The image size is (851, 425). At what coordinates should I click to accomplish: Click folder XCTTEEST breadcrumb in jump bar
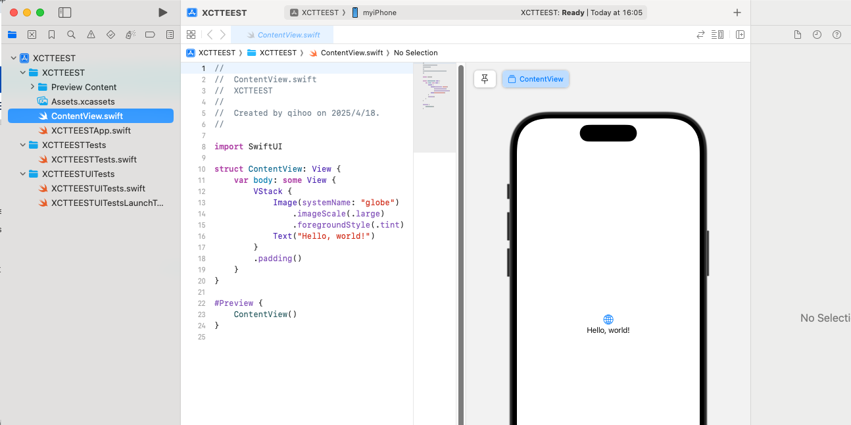(x=272, y=53)
